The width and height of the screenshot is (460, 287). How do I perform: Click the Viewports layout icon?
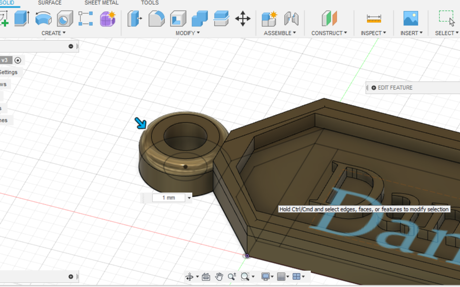[x=296, y=277]
